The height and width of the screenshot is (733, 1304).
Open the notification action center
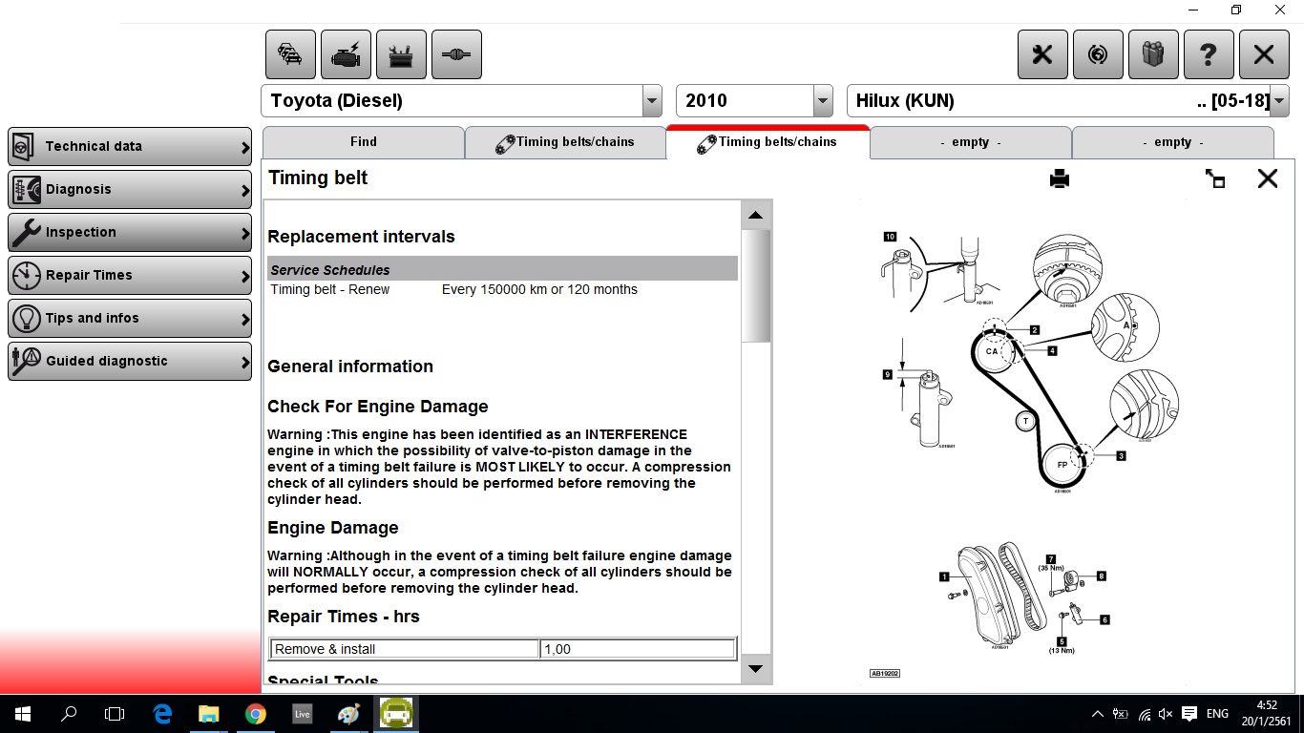click(x=1189, y=714)
